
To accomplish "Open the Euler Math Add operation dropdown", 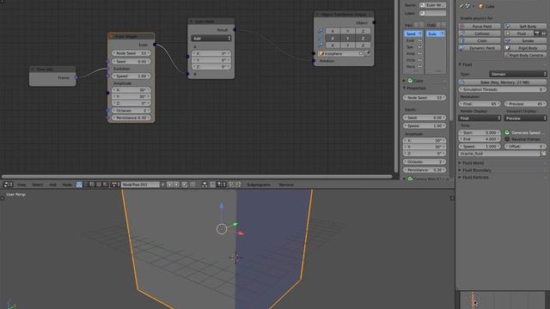I will 211,38.
